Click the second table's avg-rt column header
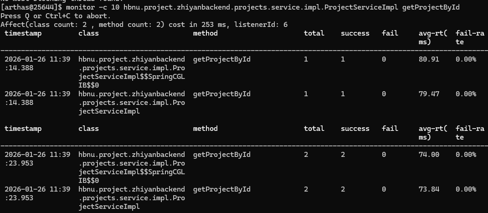This screenshot has width=488, height=213. pos(432,133)
